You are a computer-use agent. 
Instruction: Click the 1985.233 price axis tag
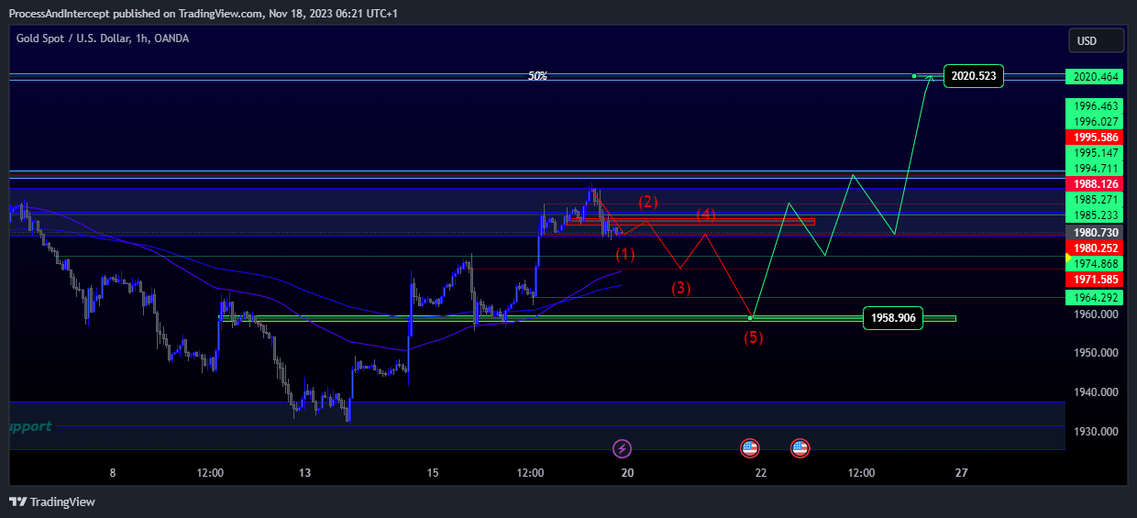coord(1094,215)
